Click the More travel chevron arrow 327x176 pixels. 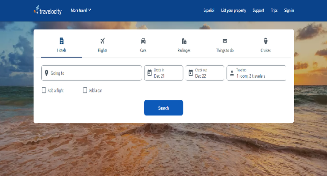point(90,10)
